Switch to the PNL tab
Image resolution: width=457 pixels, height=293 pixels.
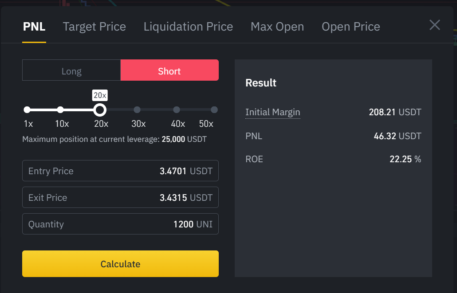click(x=34, y=27)
